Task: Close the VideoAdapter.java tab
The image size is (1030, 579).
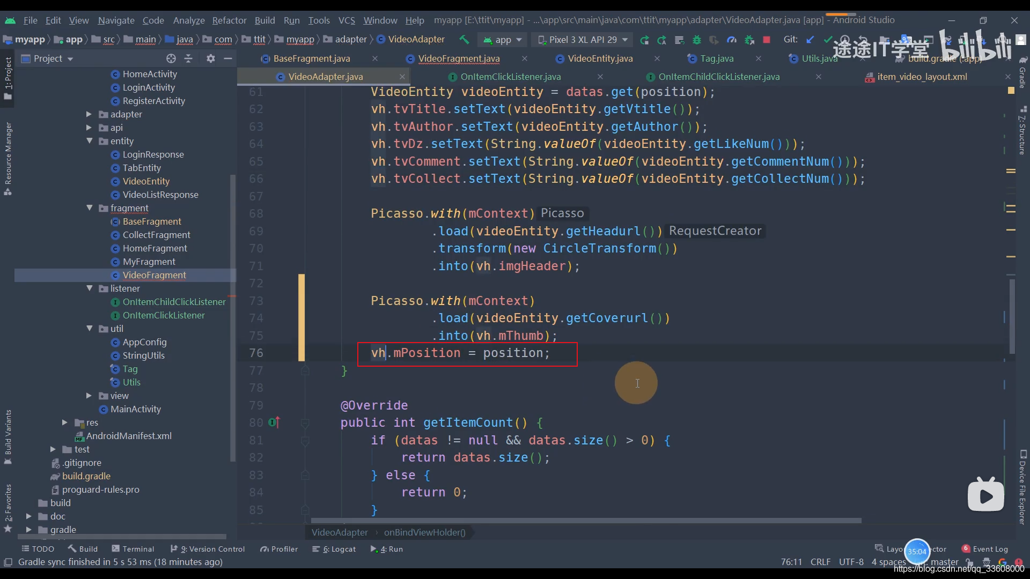Action: (x=402, y=77)
